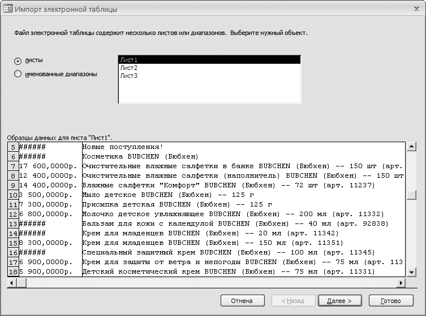Close the import spreadsheet dialog
This screenshot has width=426, height=316.
coord(414,8)
